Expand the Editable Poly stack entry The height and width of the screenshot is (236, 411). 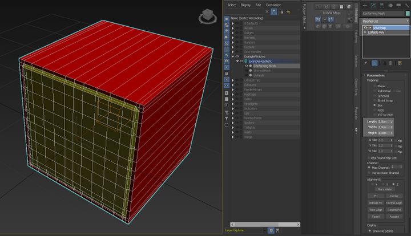365,32
